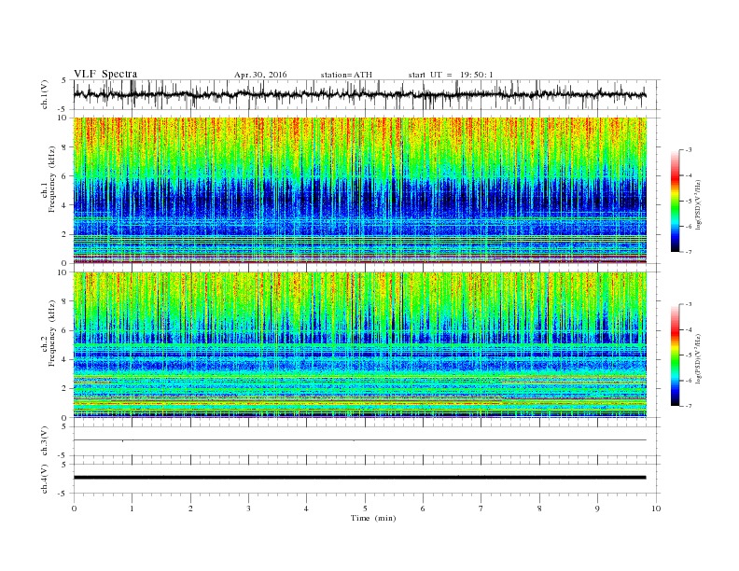
Task: Click the time axis tick label "5"
Action: pyautogui.click(x=365, y=508)
